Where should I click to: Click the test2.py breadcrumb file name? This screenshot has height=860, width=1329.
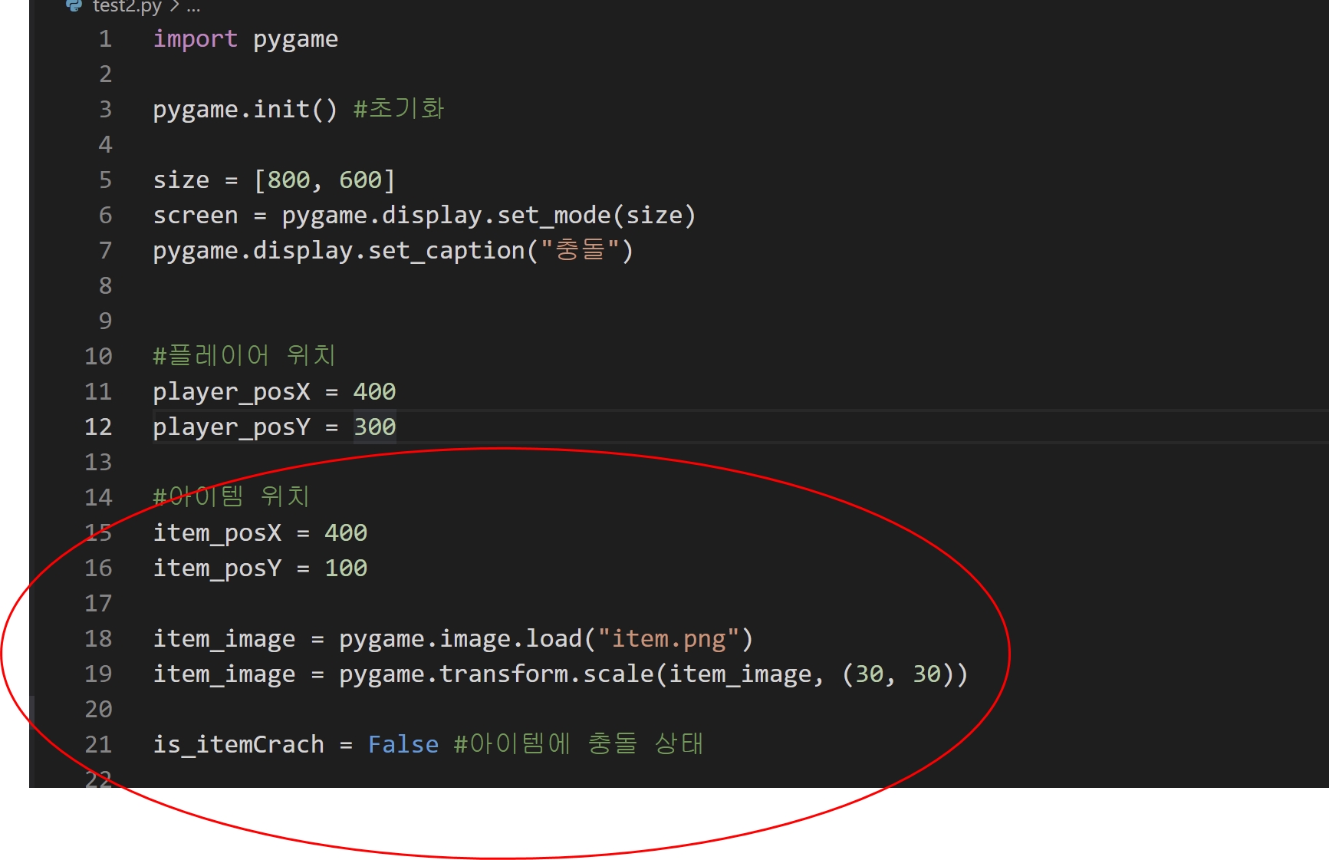click(x=127, y=7)
